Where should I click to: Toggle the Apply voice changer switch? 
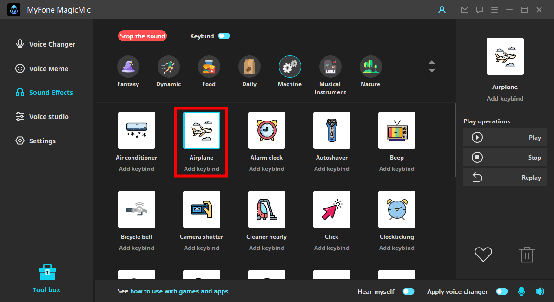click(x=501, y=291)
